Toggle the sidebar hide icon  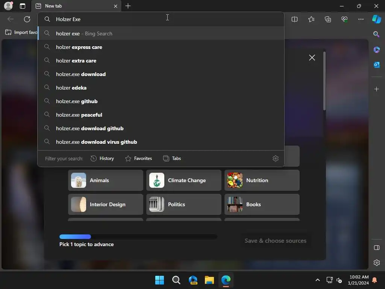376,248
